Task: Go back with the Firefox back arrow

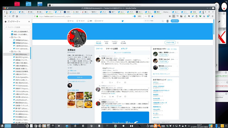Action: click(x=6, y=16)
